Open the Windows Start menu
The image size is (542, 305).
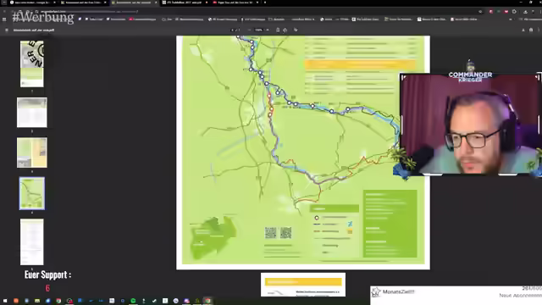[x=5, y=301]
